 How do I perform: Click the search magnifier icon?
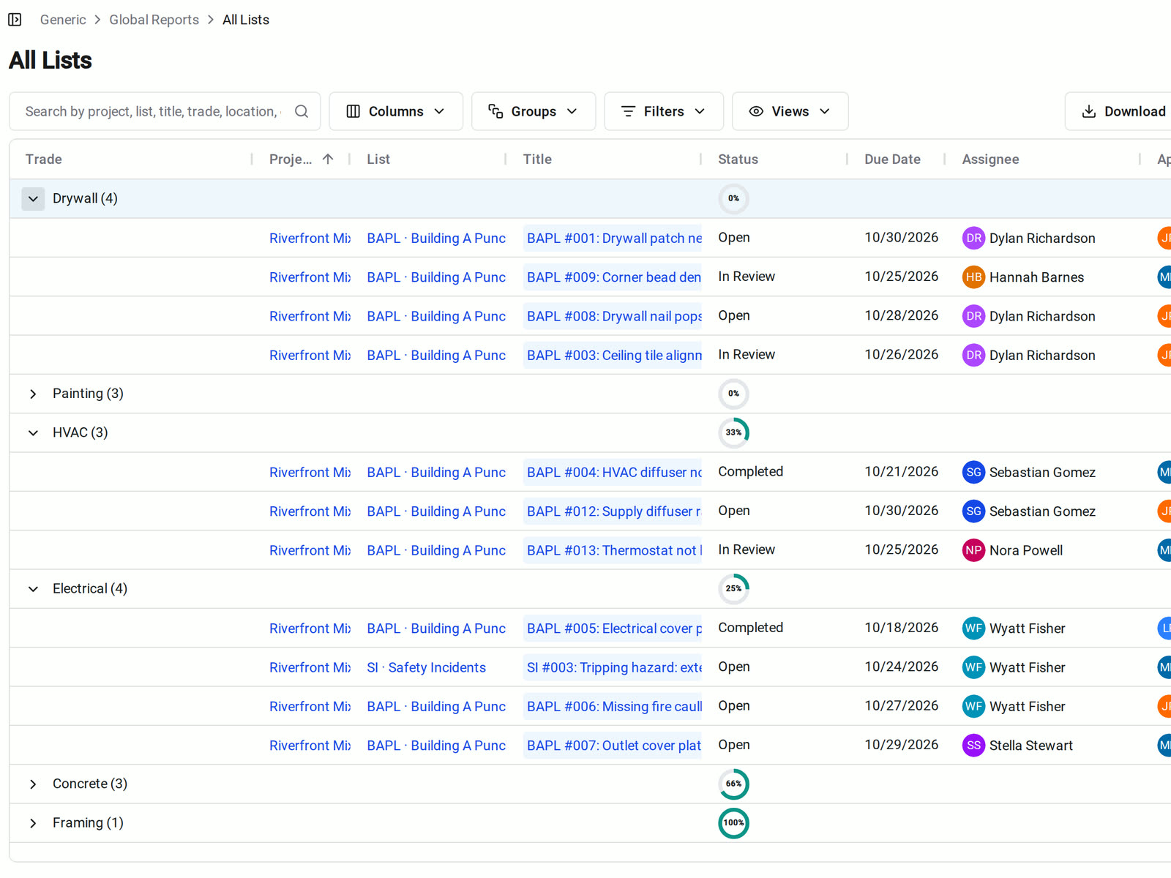302,111
